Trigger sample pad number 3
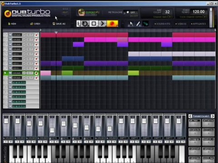Screen dimensions: 218x163 click(195, 132)
